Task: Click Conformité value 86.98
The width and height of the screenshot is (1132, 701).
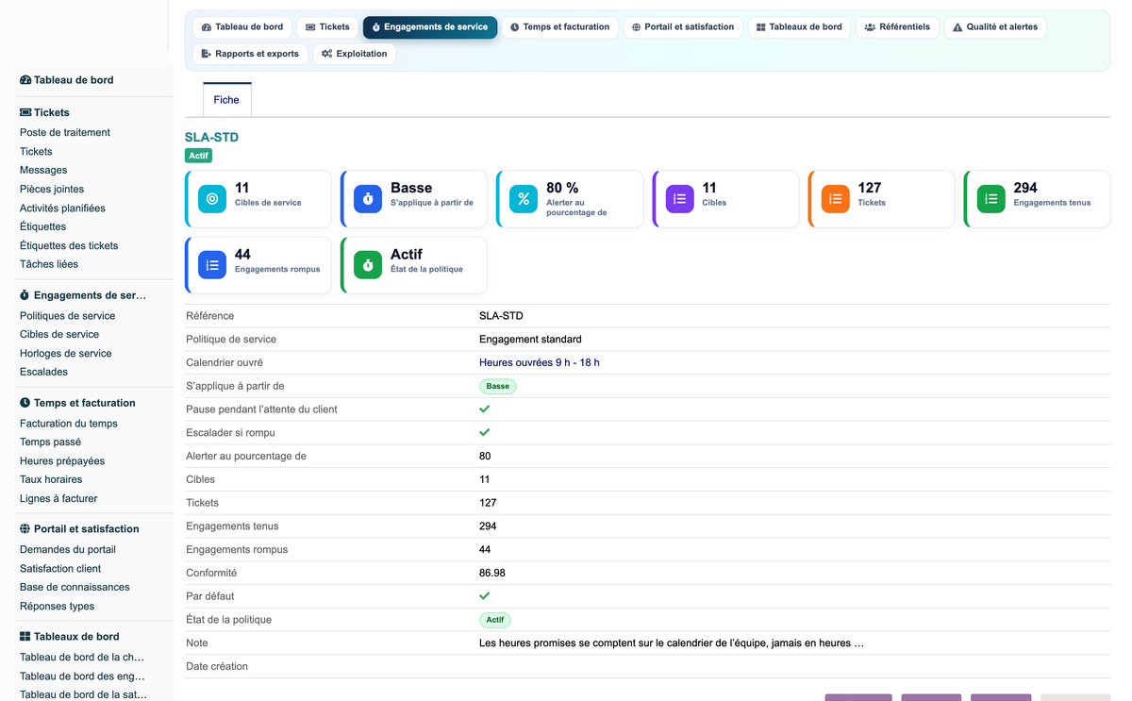Action: tap(492, 574)
